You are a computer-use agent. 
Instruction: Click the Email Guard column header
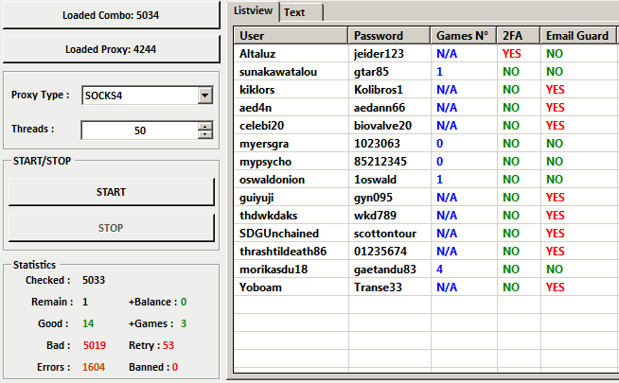[x=577, y=36]
